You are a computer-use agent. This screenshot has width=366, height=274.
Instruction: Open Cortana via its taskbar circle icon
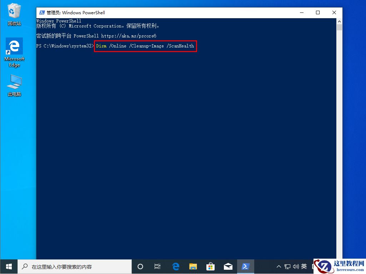140,267
